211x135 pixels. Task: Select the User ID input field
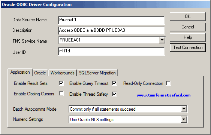coord(111,51)
